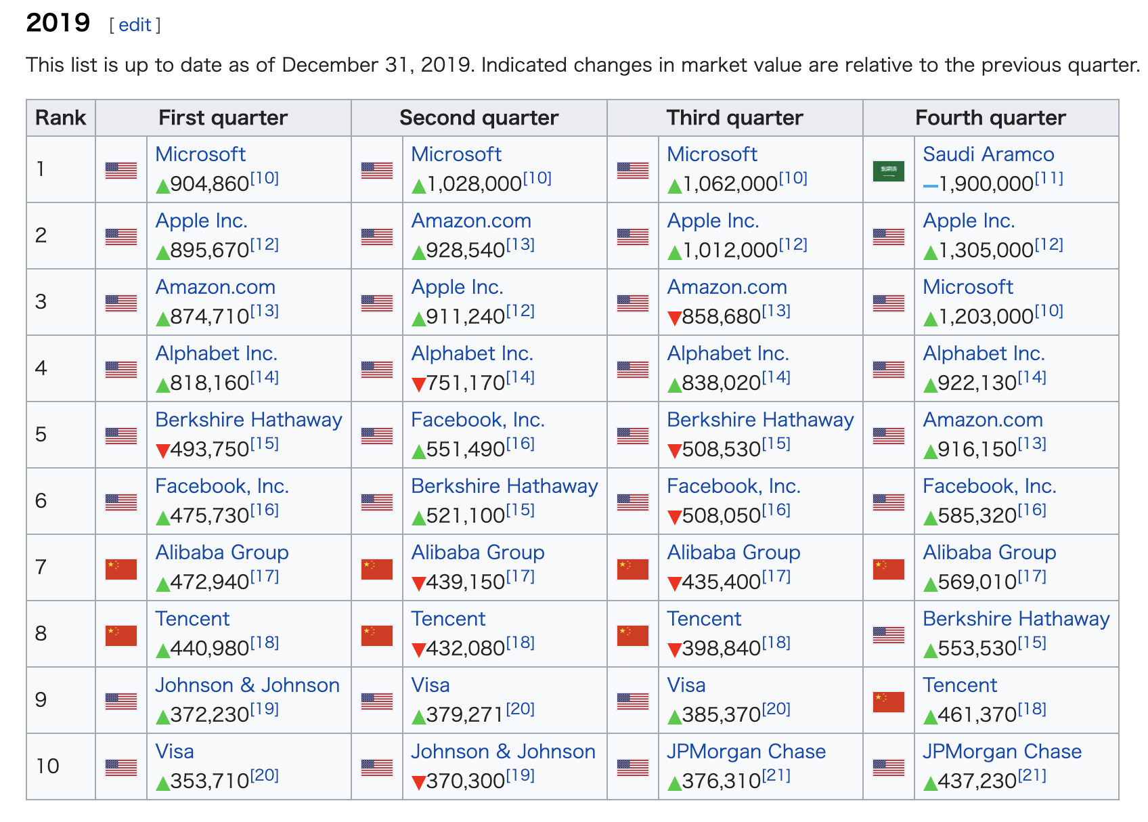Open reference [12] next to 1,305,000

coord(1049,244)
